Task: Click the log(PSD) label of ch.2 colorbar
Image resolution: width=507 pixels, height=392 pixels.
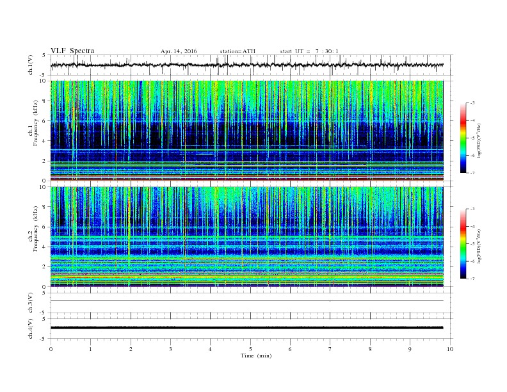Action: click(479, 246)
